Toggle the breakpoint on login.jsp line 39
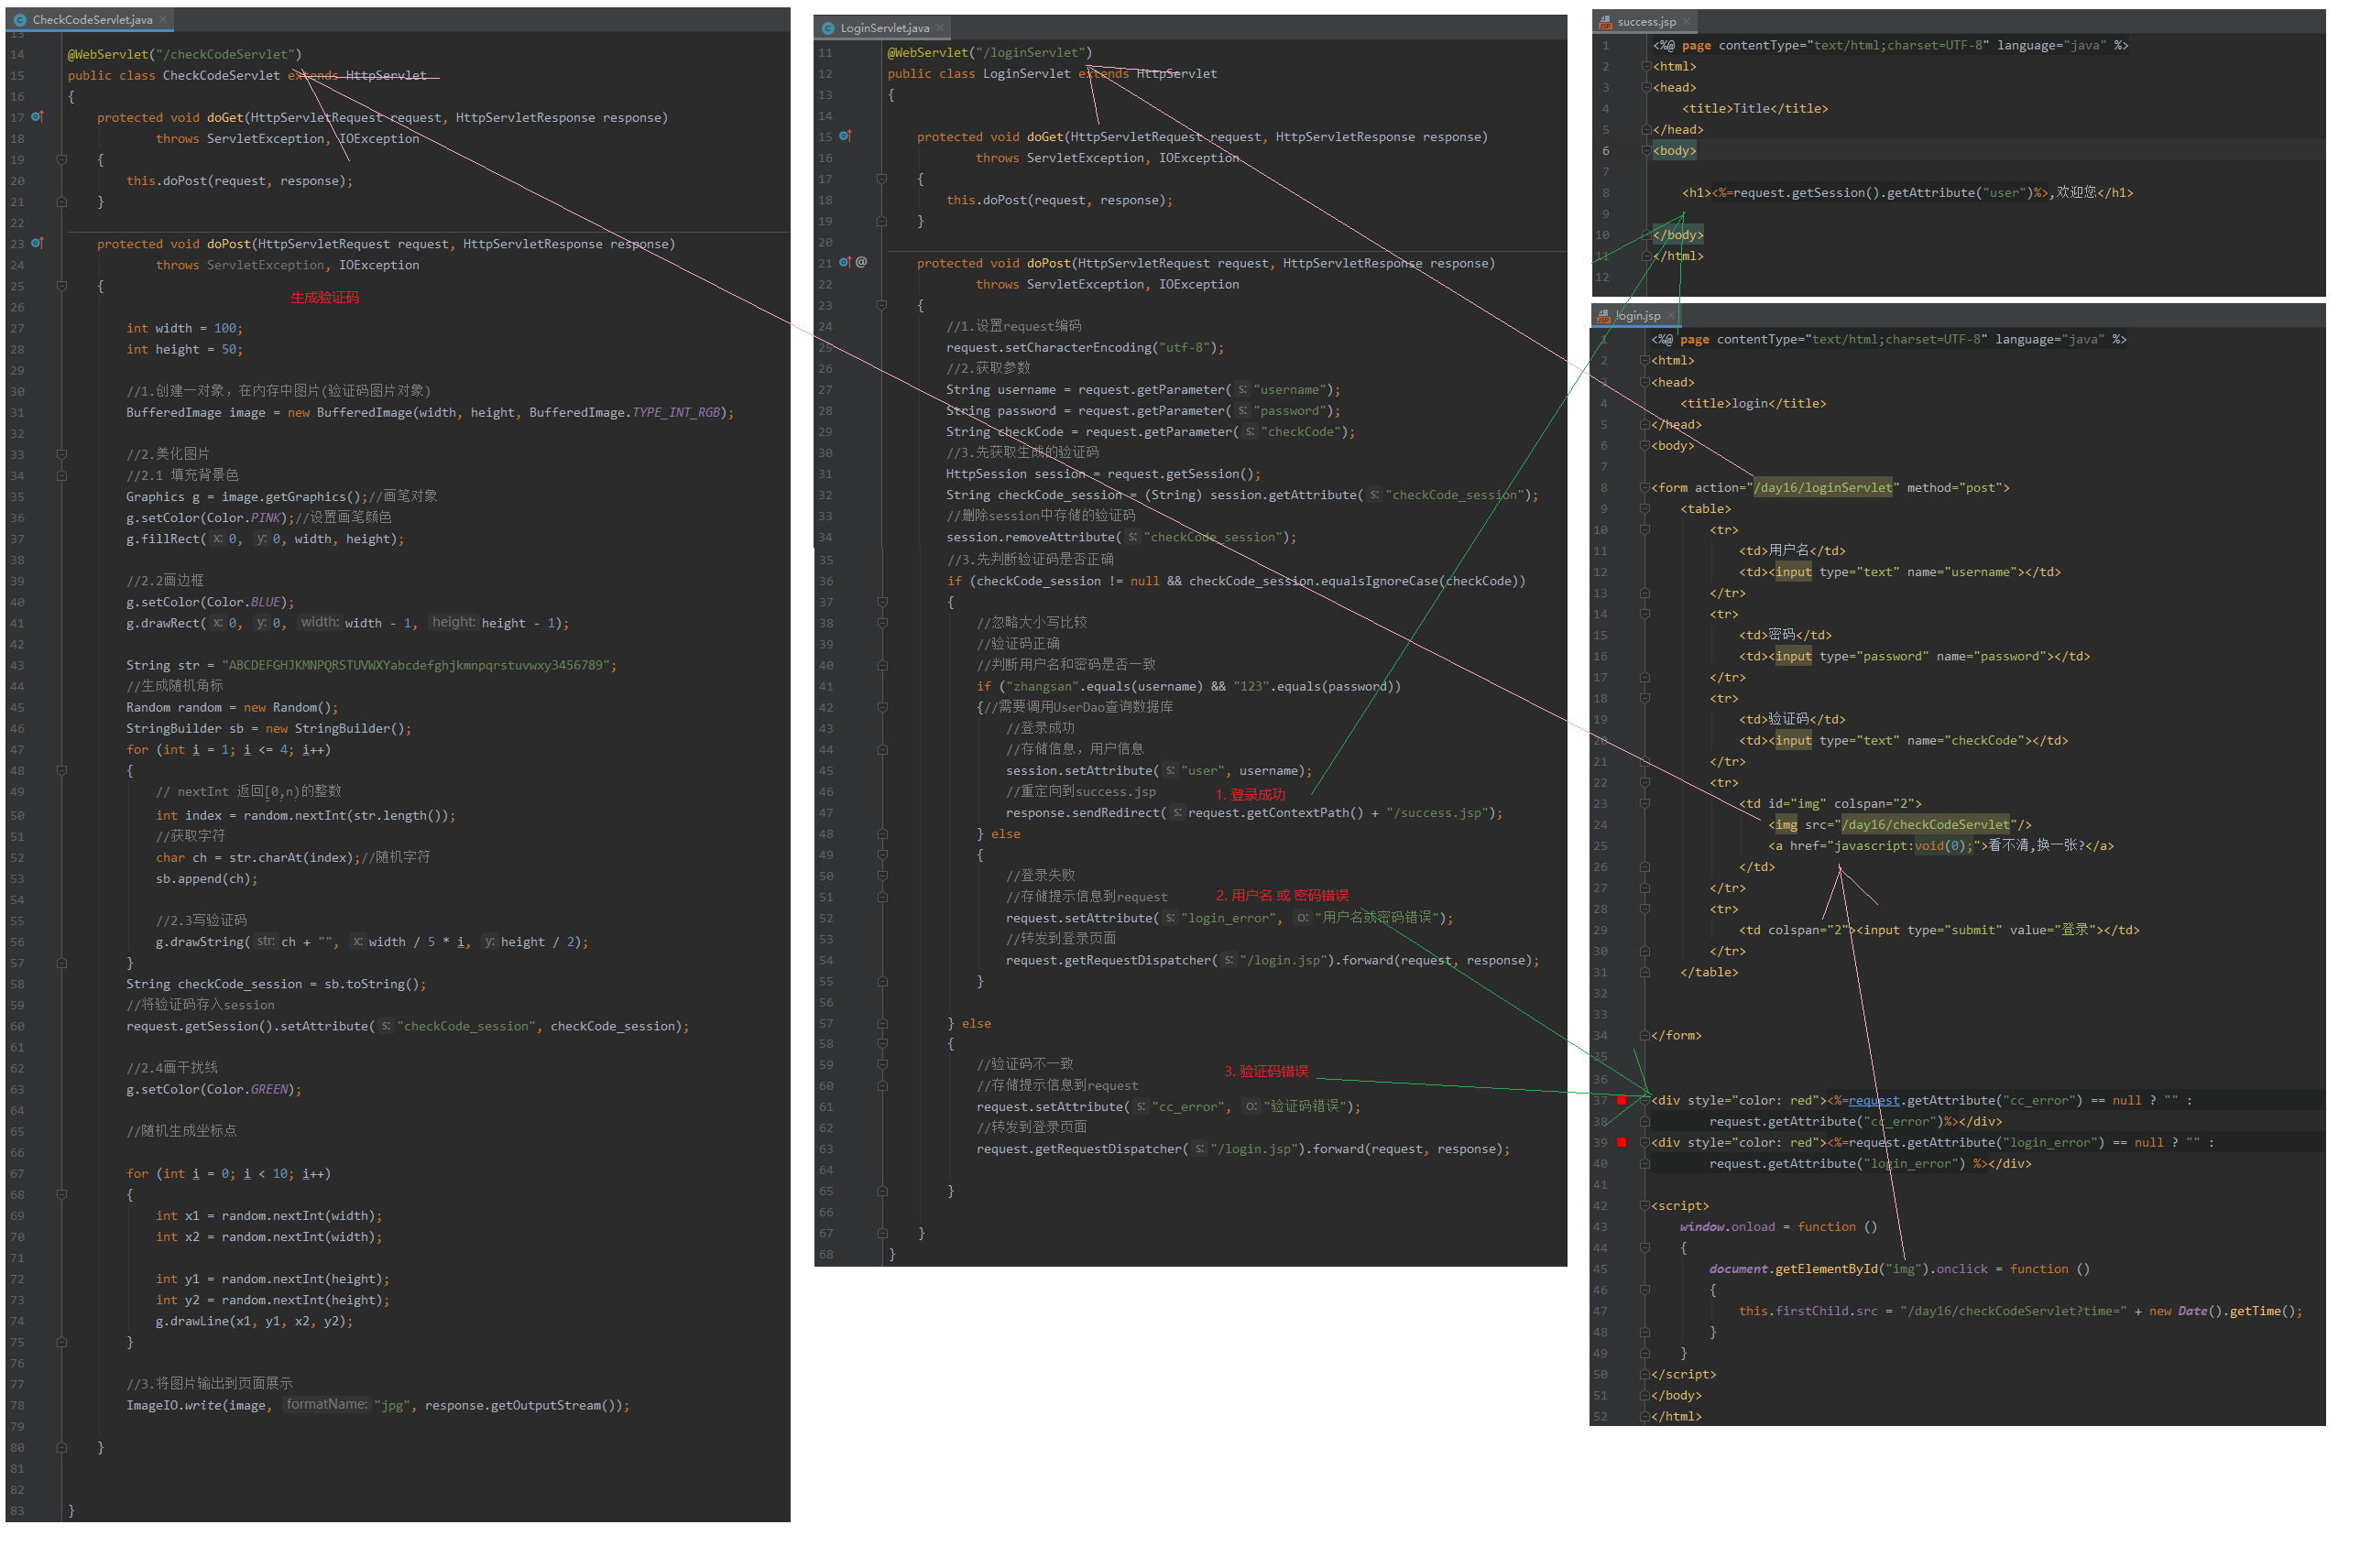Viewport: 2360px width, 1568px height. (1621, 1142)
